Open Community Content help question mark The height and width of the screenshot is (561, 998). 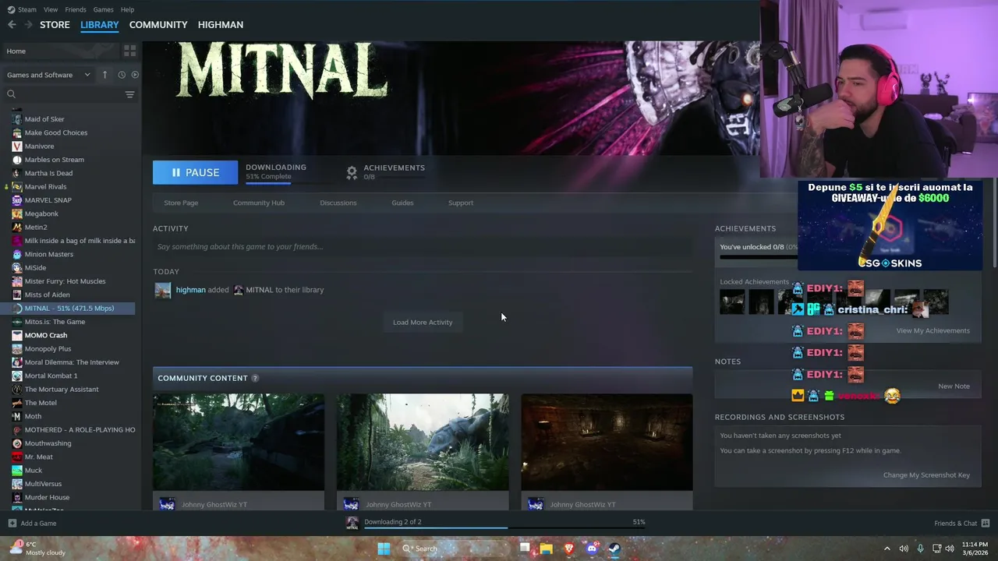click(x=255, y=378)
